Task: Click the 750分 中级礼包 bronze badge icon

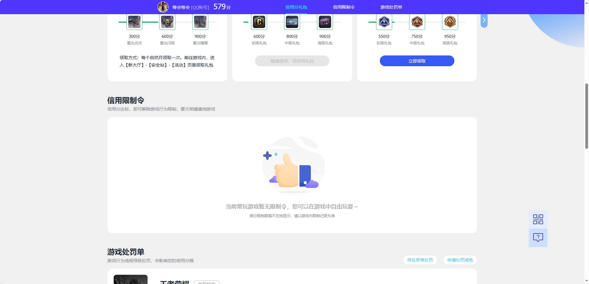Action: click(417, 22)
